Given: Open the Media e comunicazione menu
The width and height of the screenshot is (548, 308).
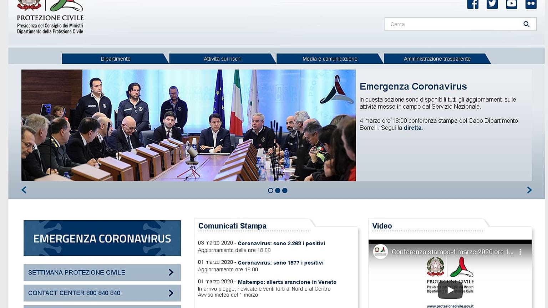Looking at the screenshot, I should 330,59.
